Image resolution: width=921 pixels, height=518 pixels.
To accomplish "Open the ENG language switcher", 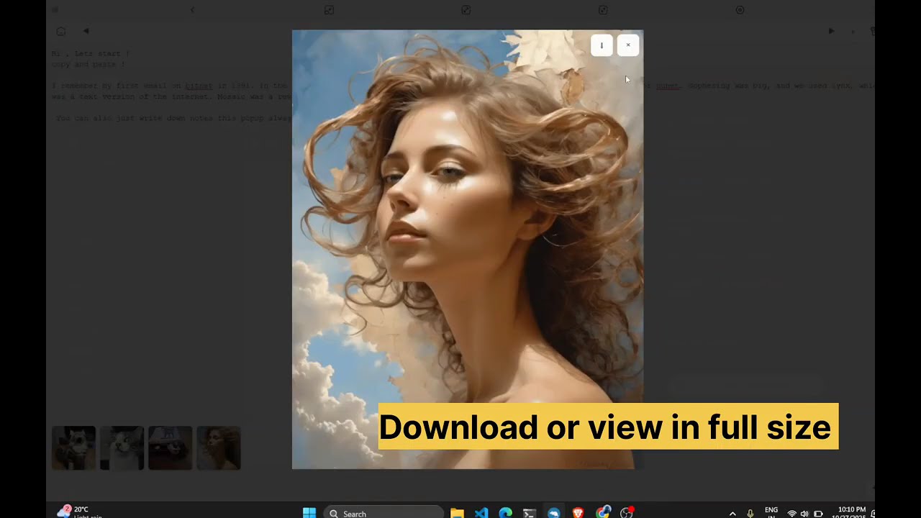I will click(x=771, y=512).
